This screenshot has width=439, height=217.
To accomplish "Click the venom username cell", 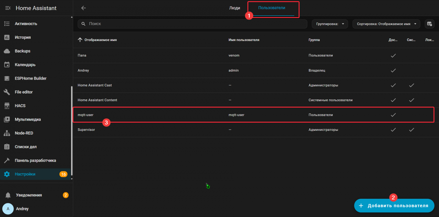I will [x=234, y=55].
